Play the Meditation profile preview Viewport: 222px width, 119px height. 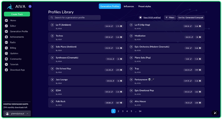(131, 36)
